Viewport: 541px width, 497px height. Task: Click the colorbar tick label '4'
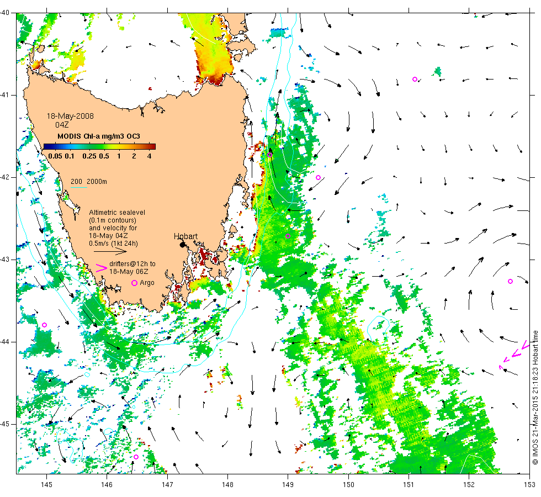coord(150,156)
